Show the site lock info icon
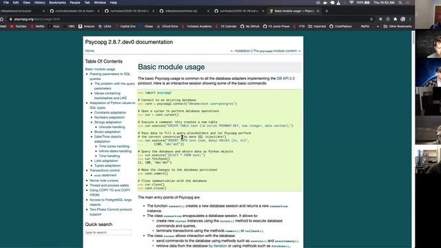 click(x=11, y=19)
